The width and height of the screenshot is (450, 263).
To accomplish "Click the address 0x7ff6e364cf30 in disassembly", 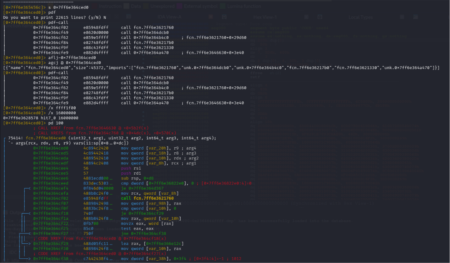I will [51, 249].
